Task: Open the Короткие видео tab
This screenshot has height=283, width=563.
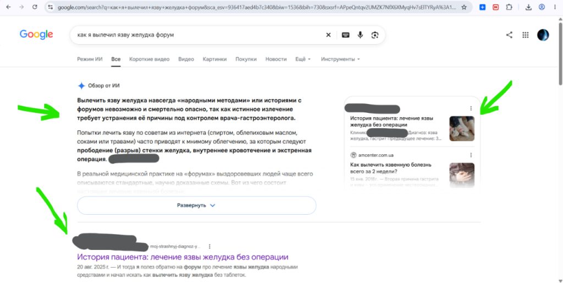Action: tap(150, 59)
